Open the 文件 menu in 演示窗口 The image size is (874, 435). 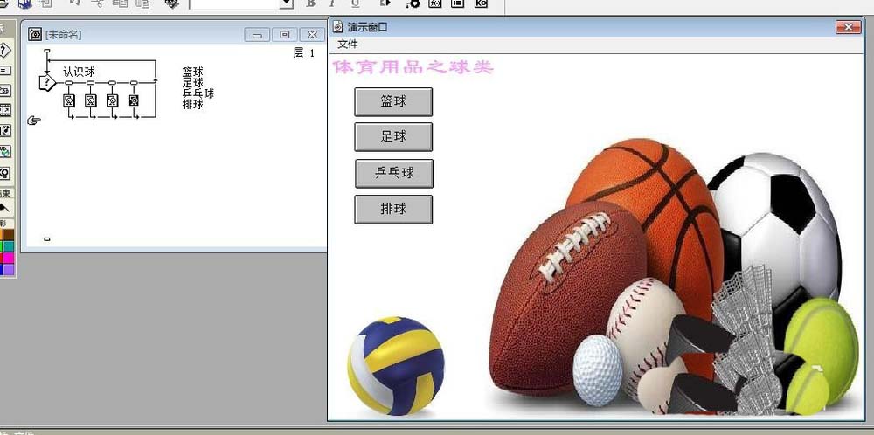tap(347, 44)
